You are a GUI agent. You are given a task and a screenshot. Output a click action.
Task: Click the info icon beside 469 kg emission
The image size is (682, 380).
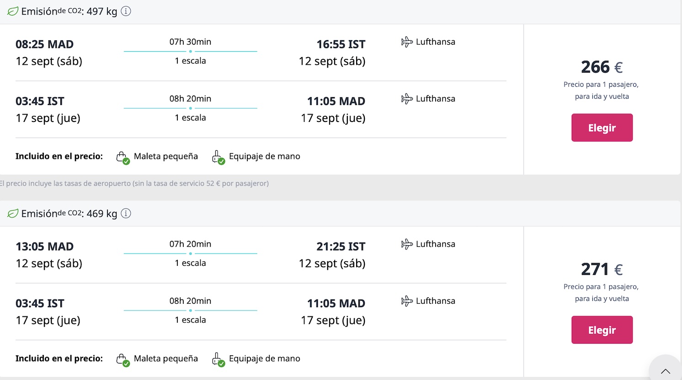tap(126, 213)
